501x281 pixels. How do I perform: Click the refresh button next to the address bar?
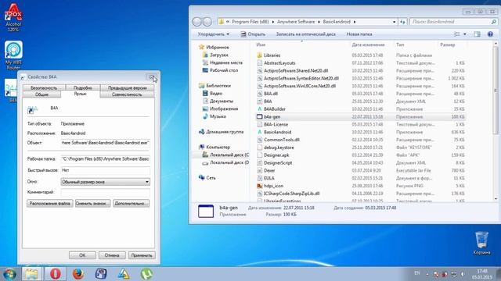coord(402,22)
